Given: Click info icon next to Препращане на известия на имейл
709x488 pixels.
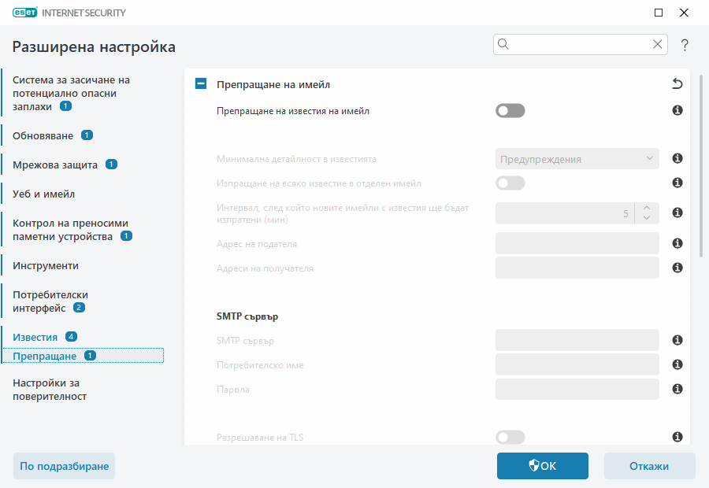Looking at the screenshot, I should click(677, 111).
